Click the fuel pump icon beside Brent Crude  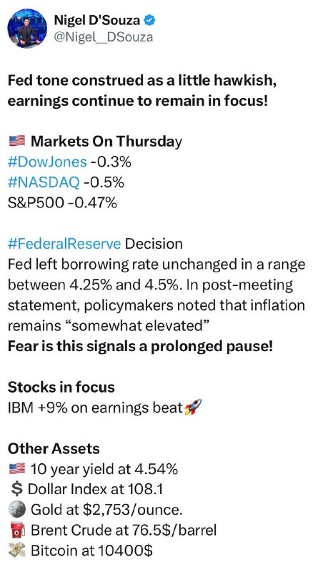click(16, 530)
